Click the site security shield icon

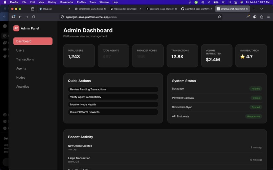[x=62, y=17]
